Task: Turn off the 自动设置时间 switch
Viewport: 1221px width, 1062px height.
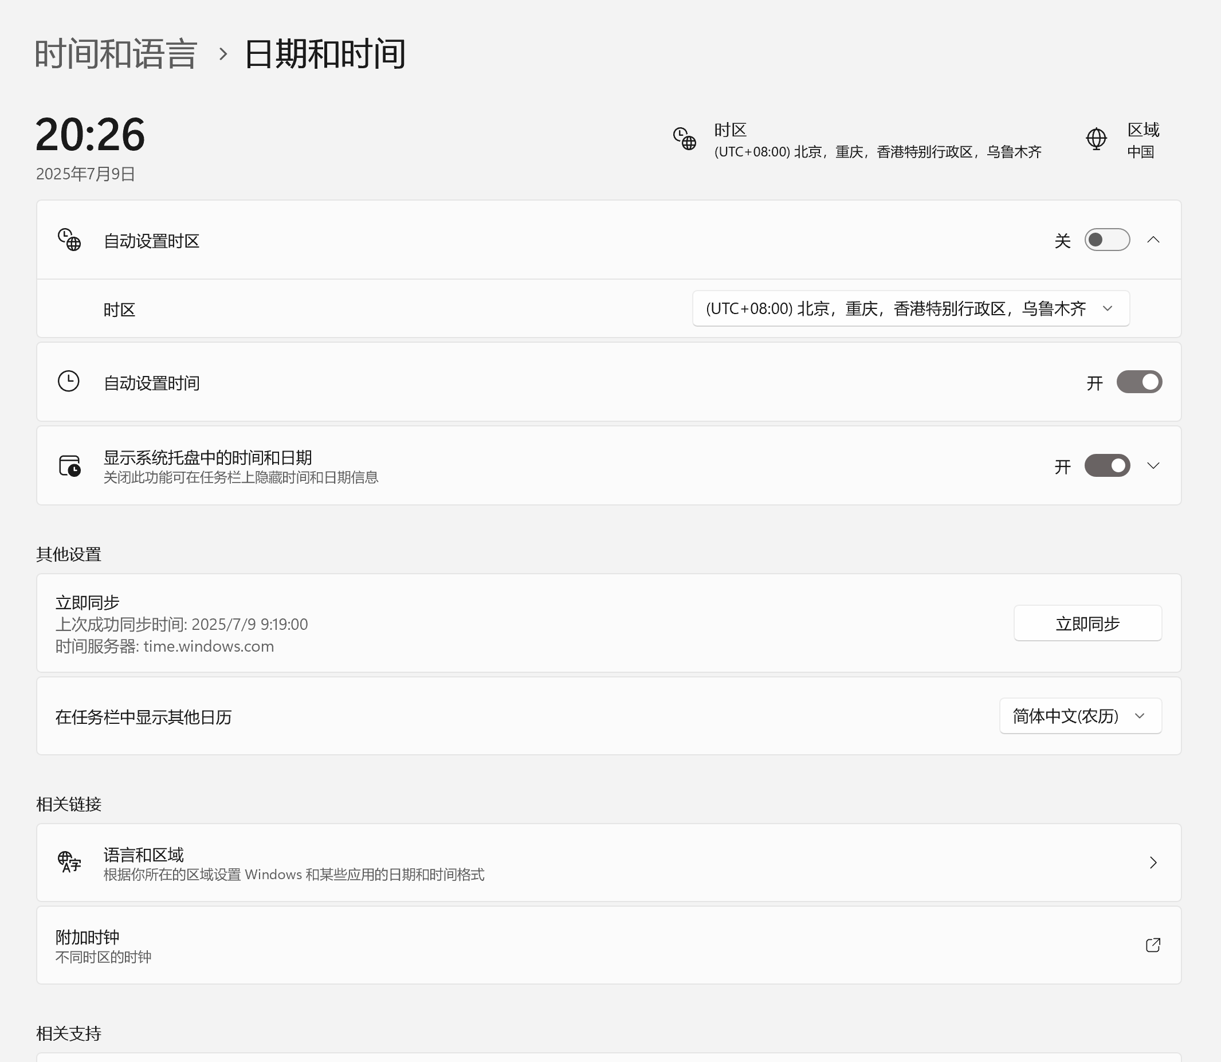Action: (1138, 382)
